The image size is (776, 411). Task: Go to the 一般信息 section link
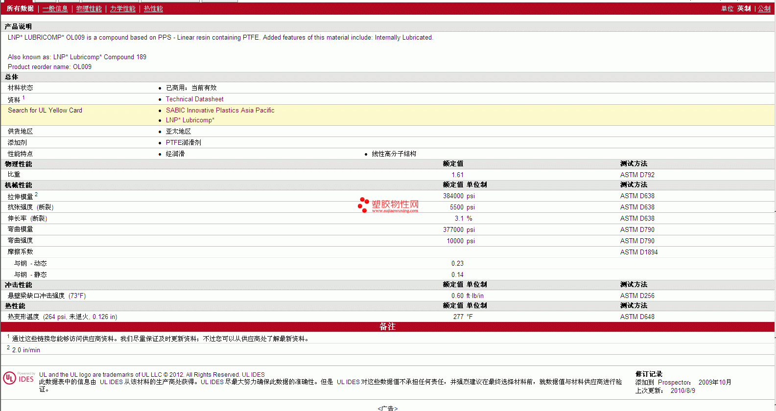click(55, 9)
